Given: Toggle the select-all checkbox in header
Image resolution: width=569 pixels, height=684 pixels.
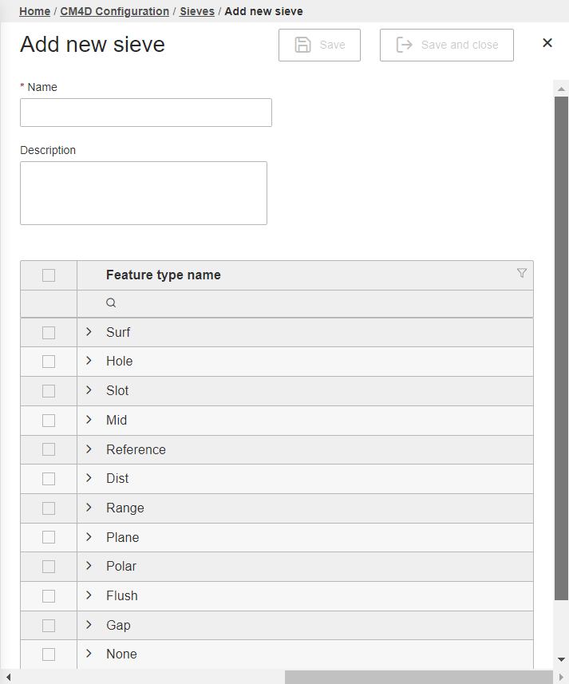Looking at the screenshot, I should pos(49,275).
